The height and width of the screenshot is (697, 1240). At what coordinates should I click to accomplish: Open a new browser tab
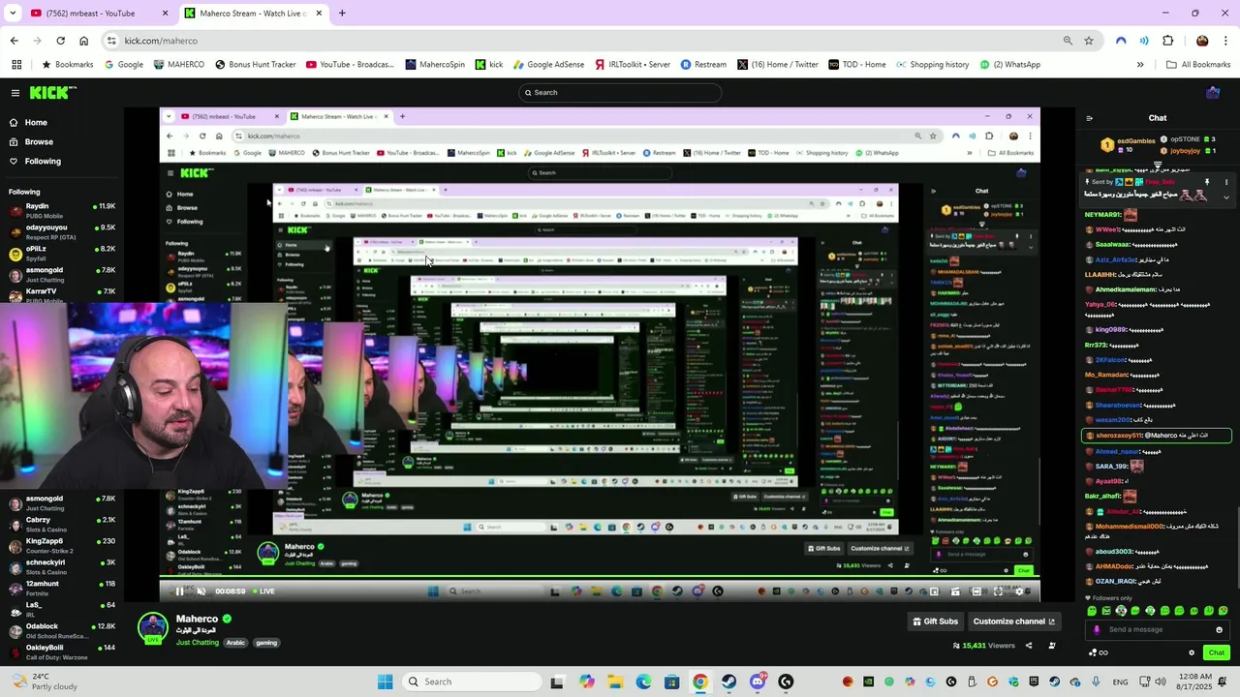[x=342, y=14]
